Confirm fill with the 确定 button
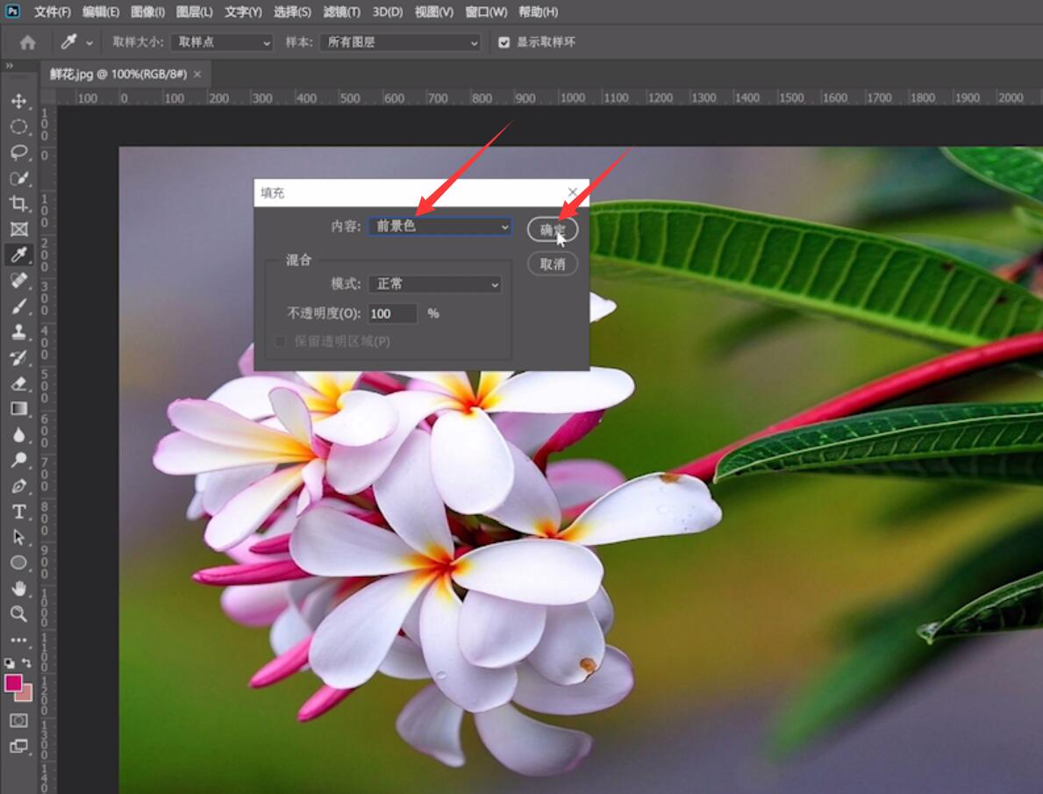This screenshot has width=1043, height=794. click(x=552, y=230)
